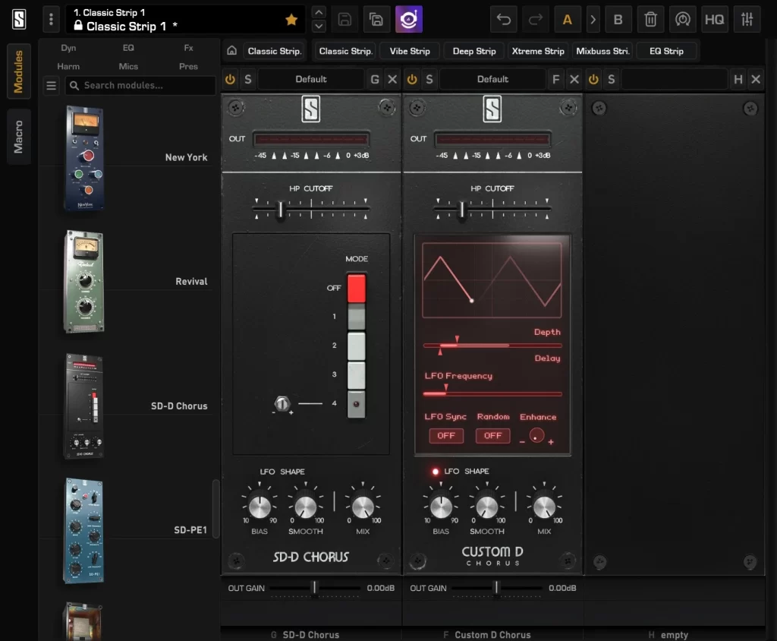Mark preset as favorite with star icon
Viewport: 777px width, 641px height.
click(x=291, y=20)
